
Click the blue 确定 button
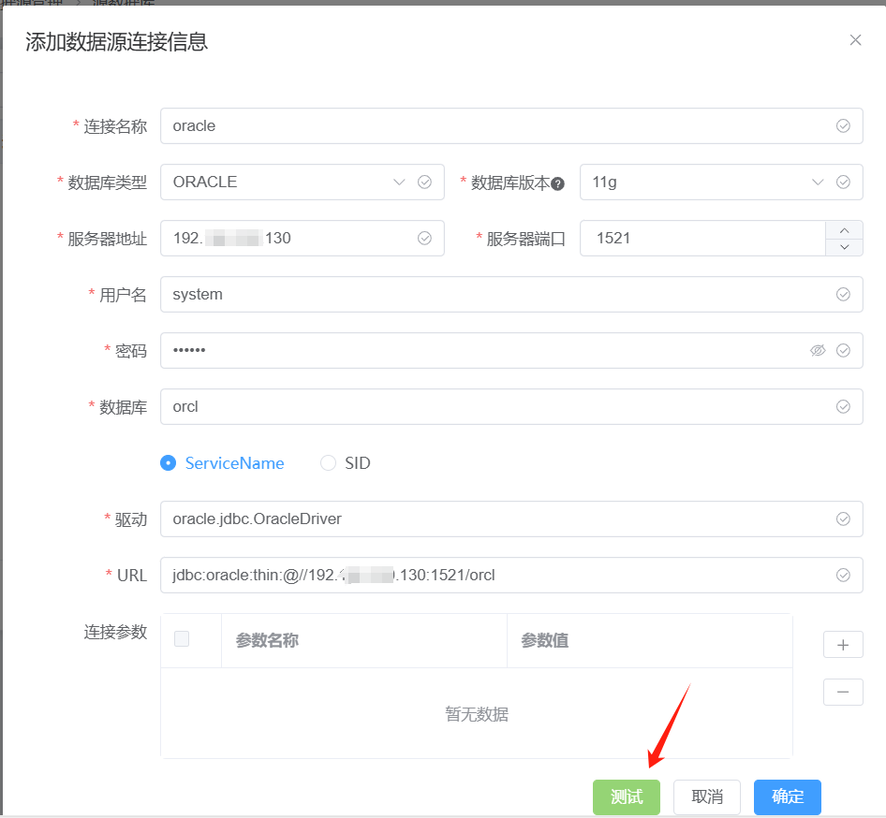click(x=788, y=797)
